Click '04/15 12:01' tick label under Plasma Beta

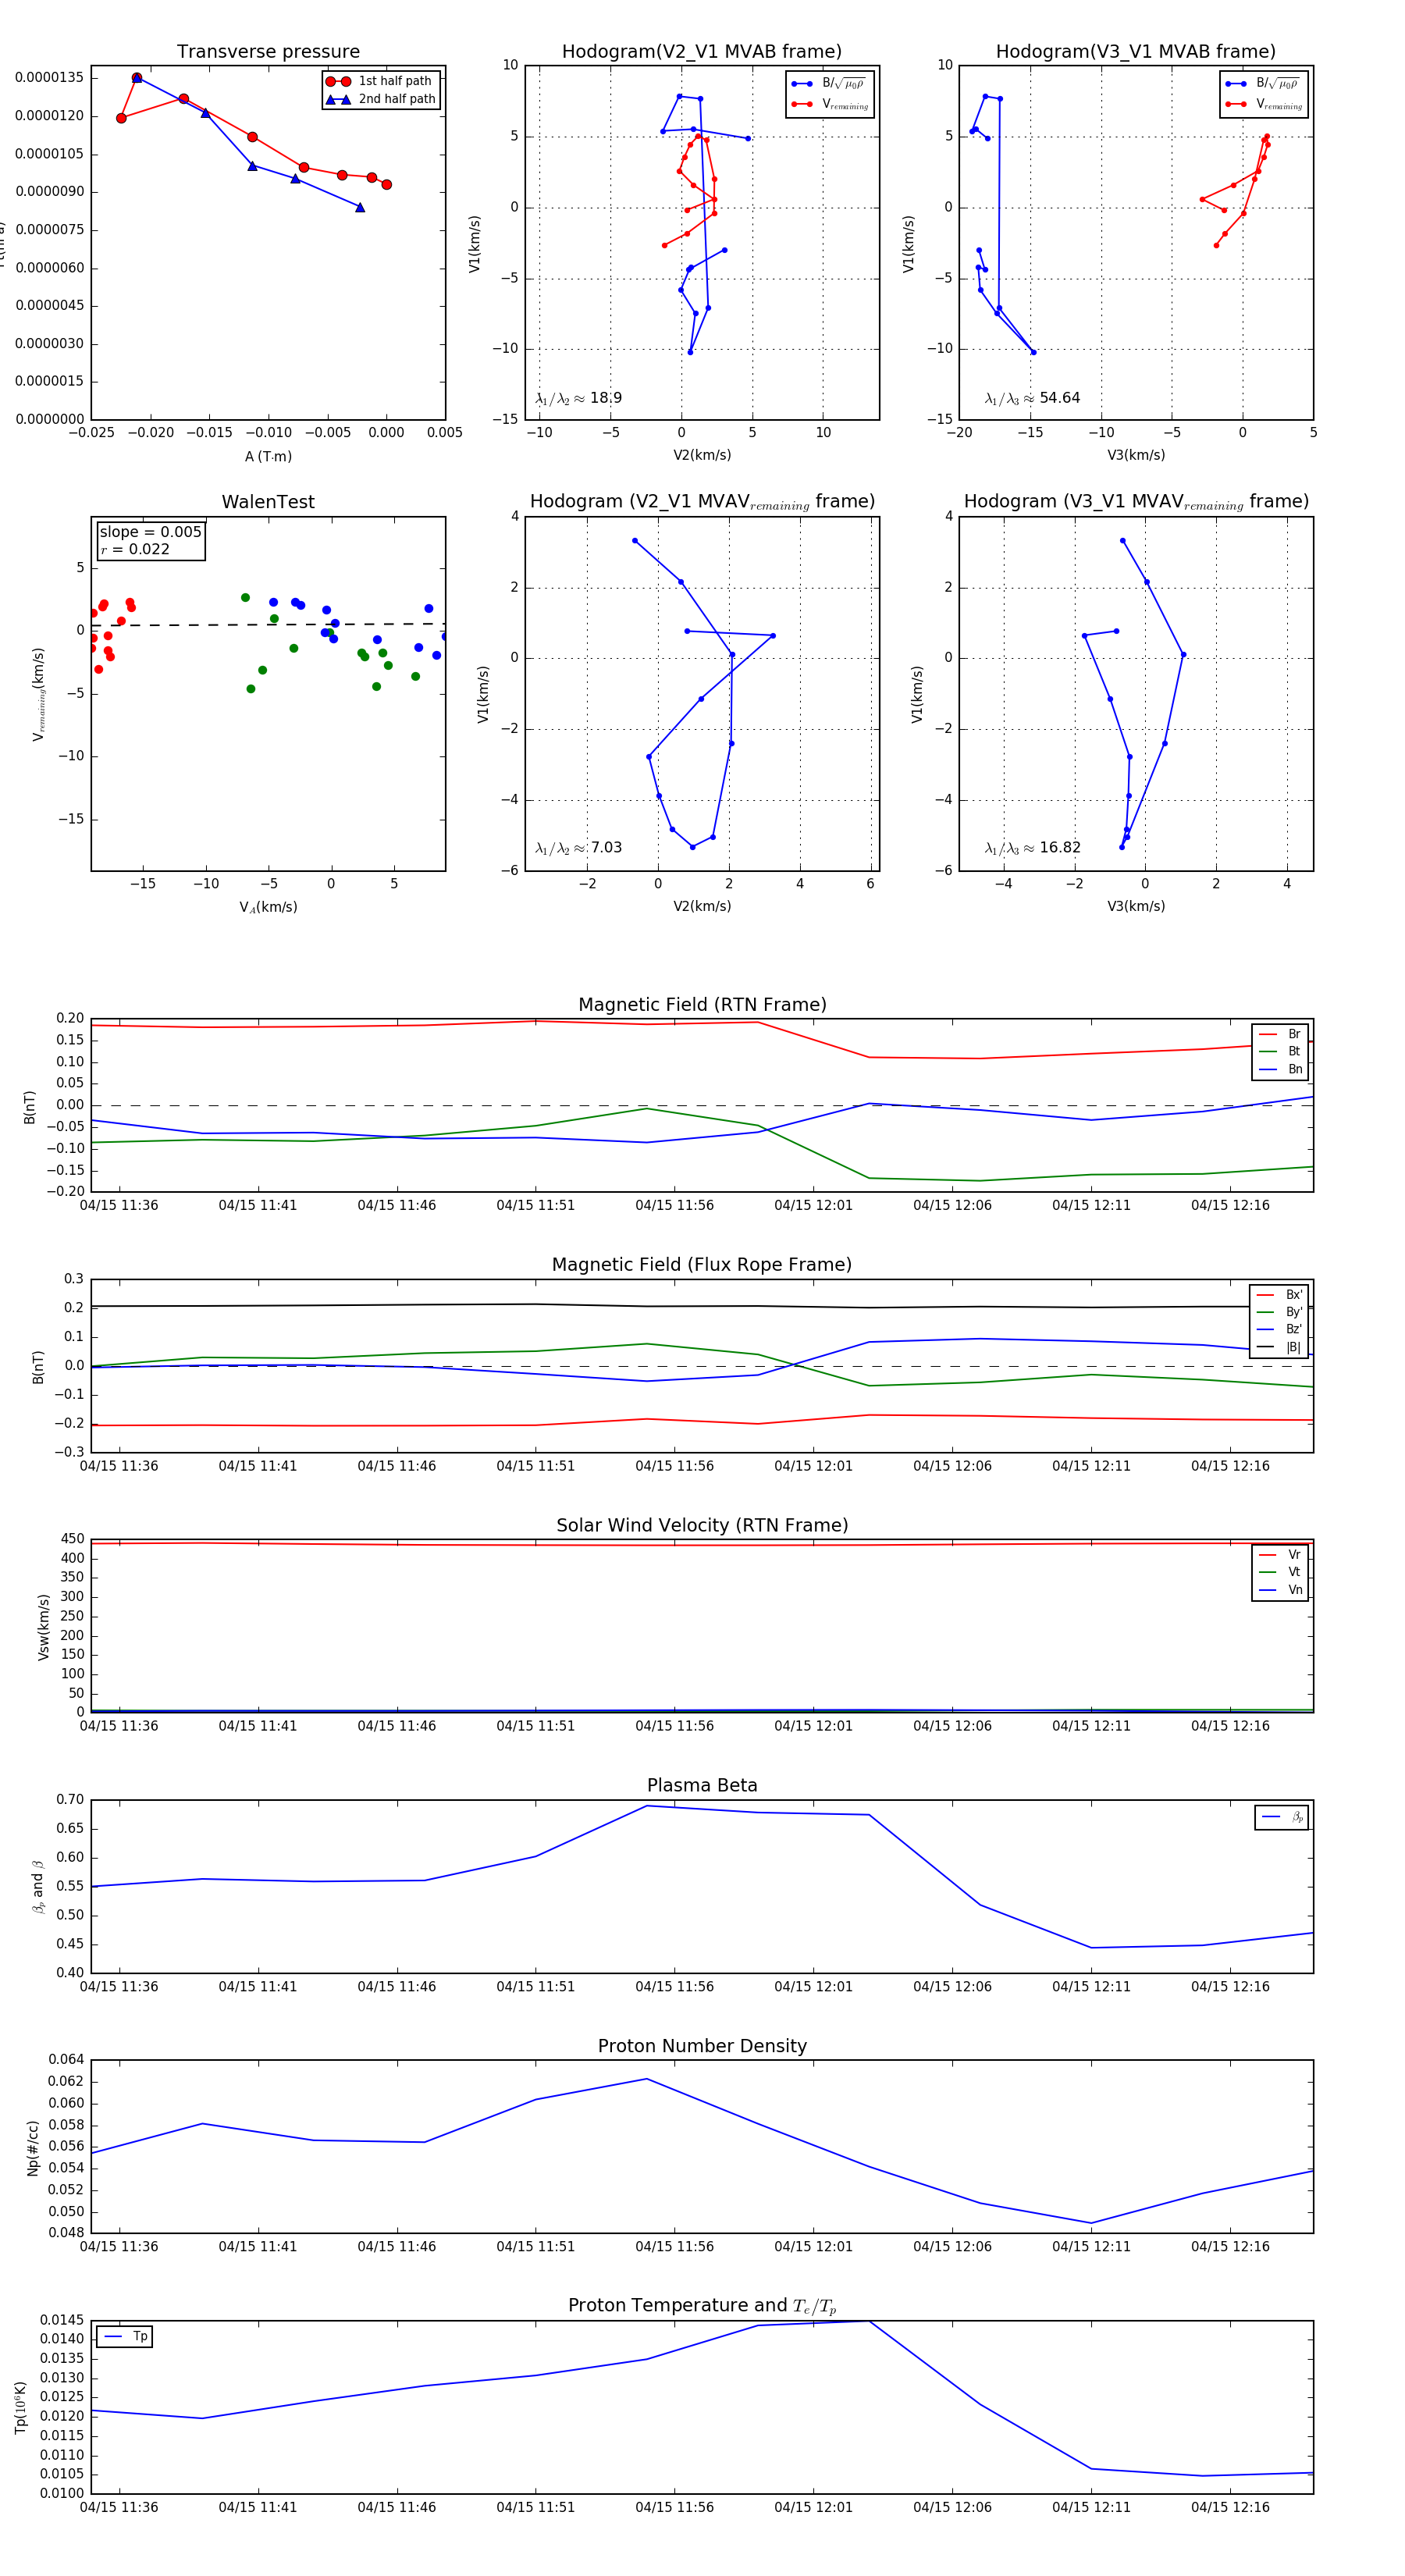click(x=813, y=1987)
